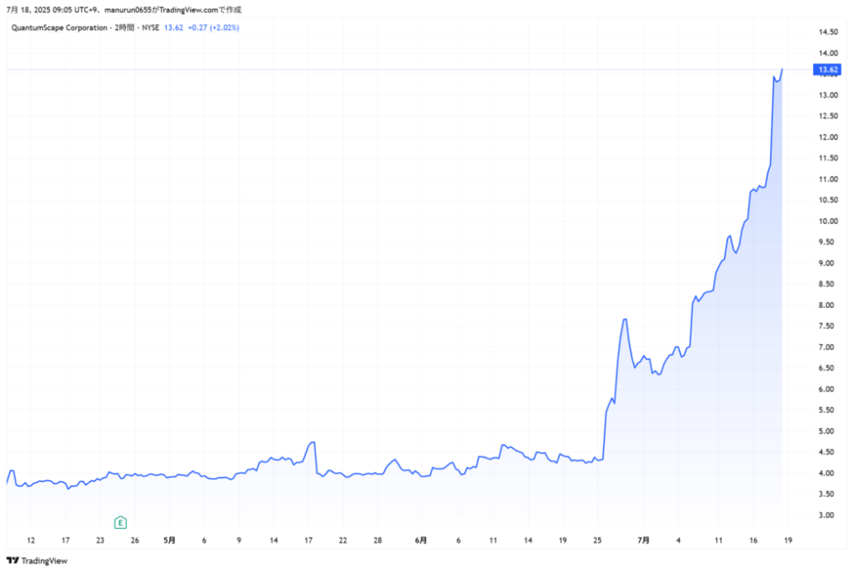Click the 2時間 interval label in header
The height and width of the screenshot is (572, 853).
point(125,27)
